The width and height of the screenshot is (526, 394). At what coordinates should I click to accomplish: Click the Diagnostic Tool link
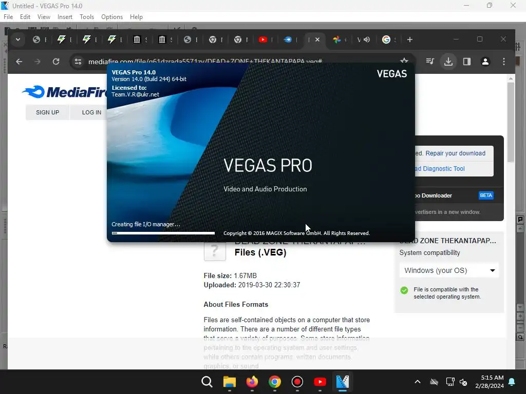[440, 168]
